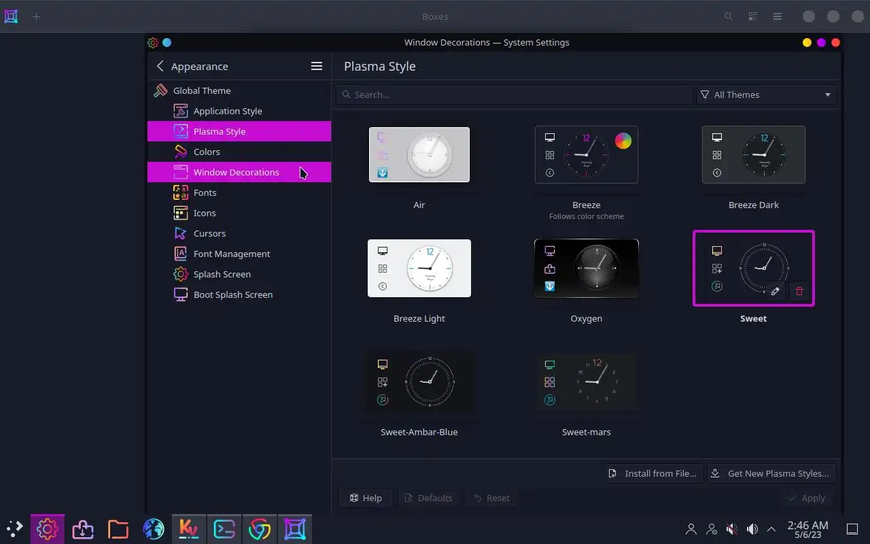Select the Oxygen theme thumbnail
Viewport: 870px width, 544px height.
tap(587, 268)
